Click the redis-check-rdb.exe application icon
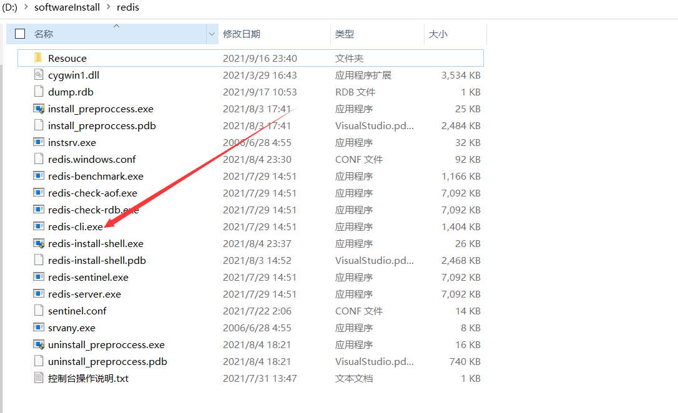This screenshot has width=678, height=413. tap(39, 209)
